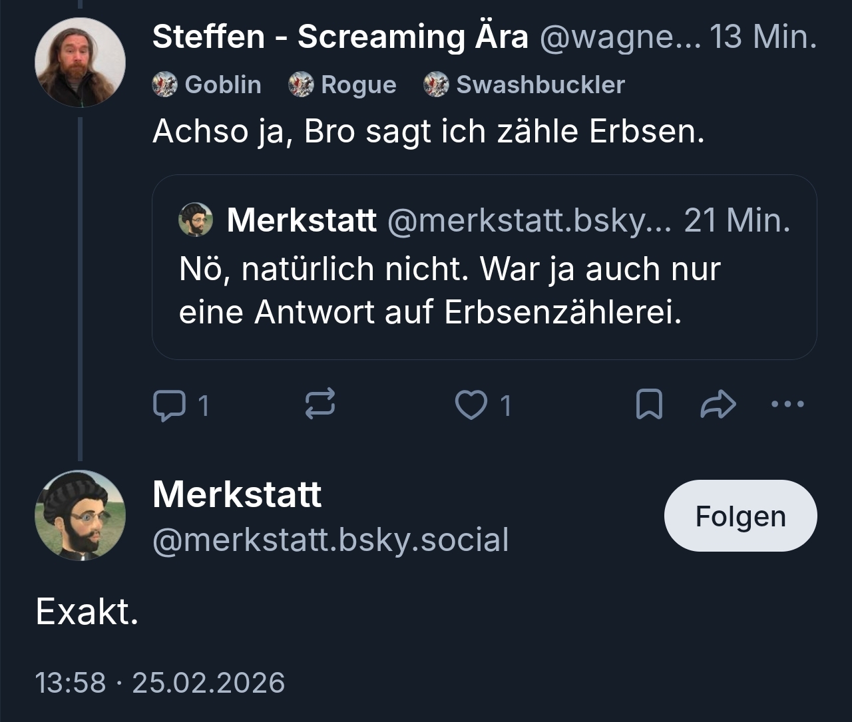Share the post using the arrow icon
This screenshot has height=722, width=852.
click(718, 405)
